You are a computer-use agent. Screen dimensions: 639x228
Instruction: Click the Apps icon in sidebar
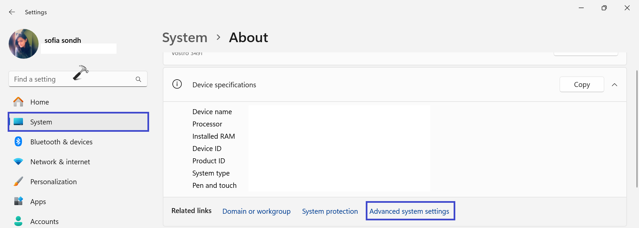(18, 201)
